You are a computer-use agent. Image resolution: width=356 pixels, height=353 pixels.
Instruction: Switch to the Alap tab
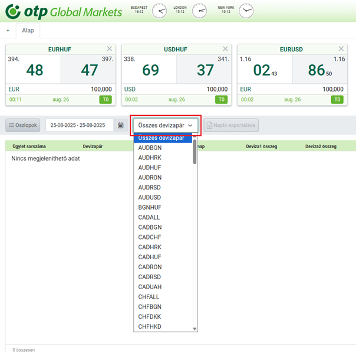[x=28, y=31]
